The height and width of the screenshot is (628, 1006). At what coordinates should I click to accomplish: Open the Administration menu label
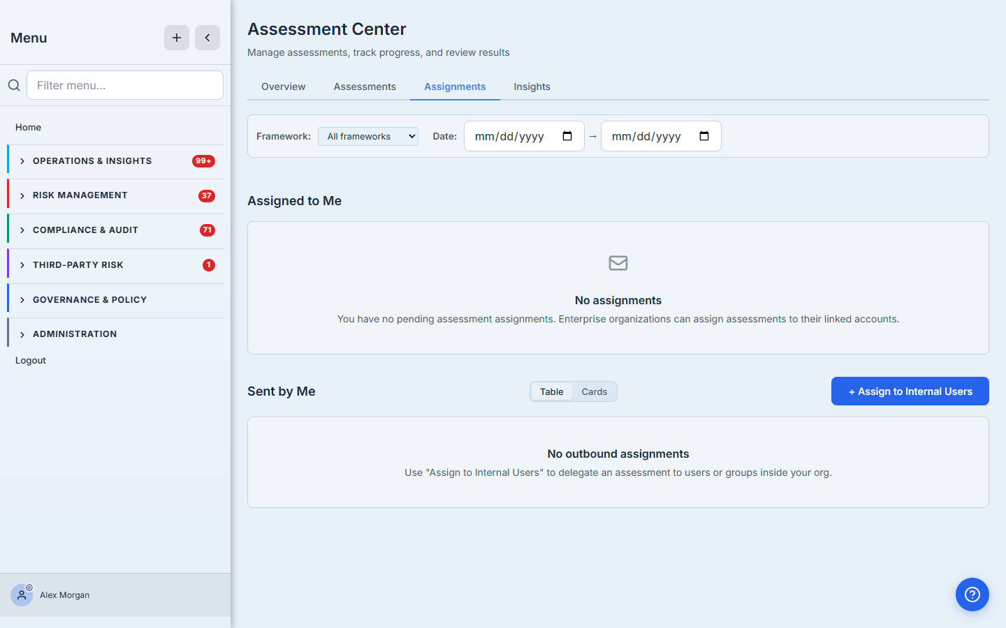pyautogui.click(x=75, y=334)
